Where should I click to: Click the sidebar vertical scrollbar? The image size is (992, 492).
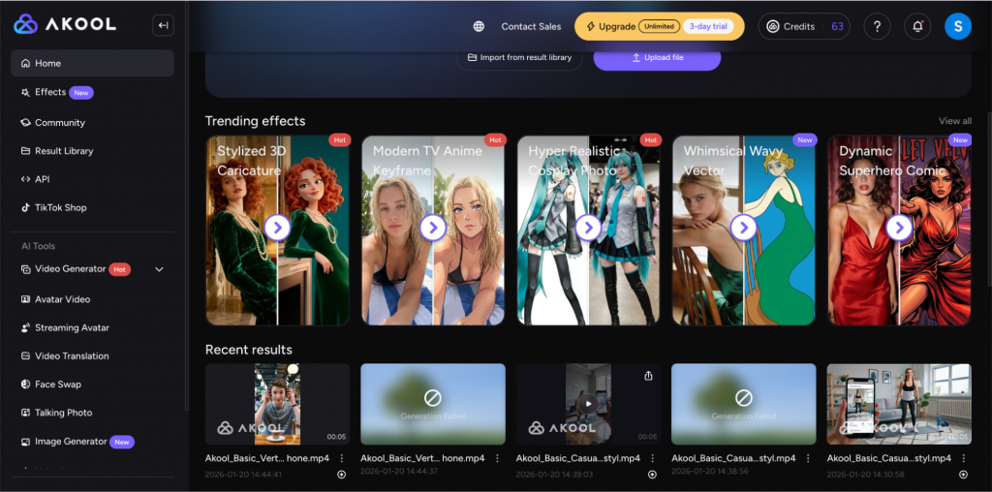[x=186, y=205]
